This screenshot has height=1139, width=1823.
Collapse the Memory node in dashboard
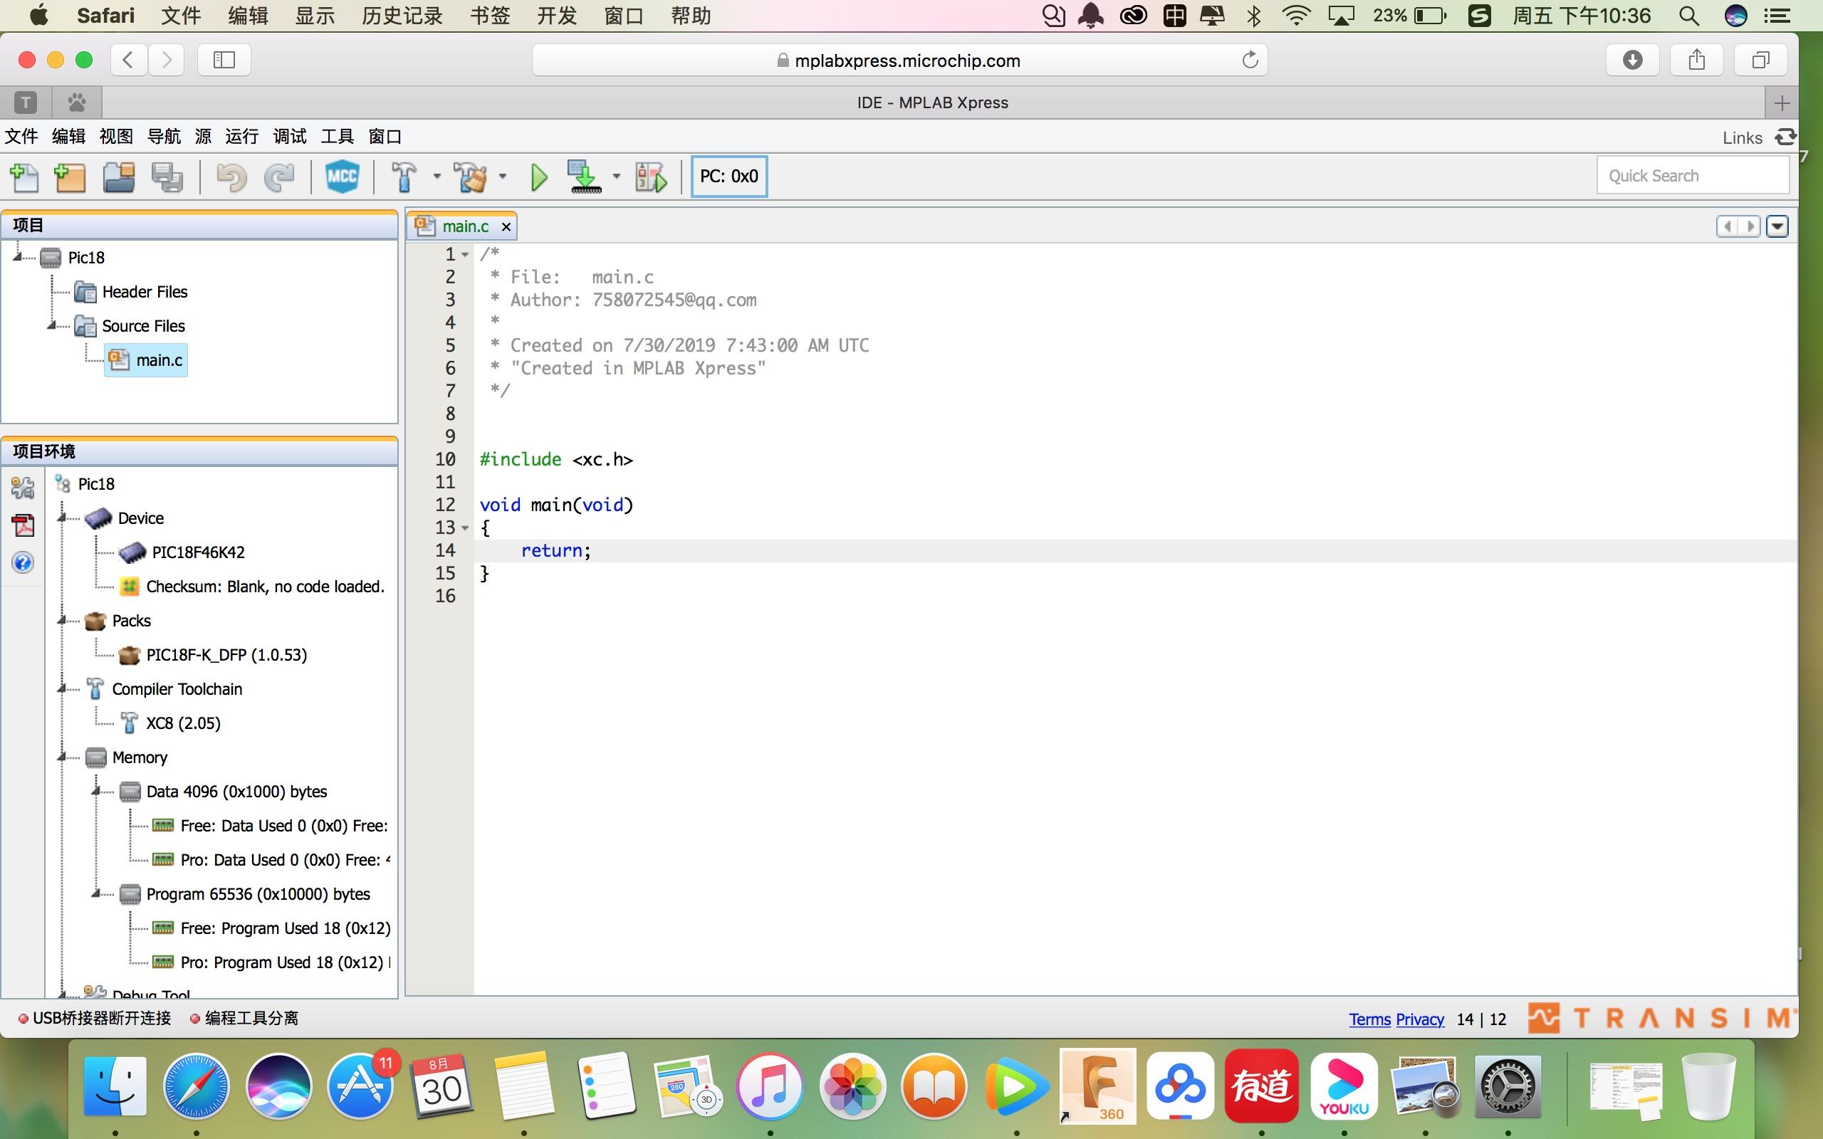pos(63,757)
